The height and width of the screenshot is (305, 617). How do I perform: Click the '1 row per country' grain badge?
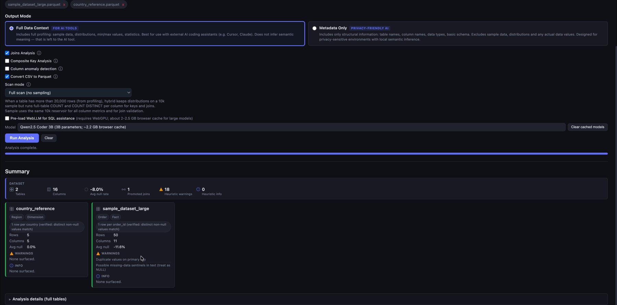(x=47, y=227)
